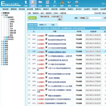The image size is (106, 106).
Task: Click edit icon for article ID 1397
Action: [x=46, y=55]
